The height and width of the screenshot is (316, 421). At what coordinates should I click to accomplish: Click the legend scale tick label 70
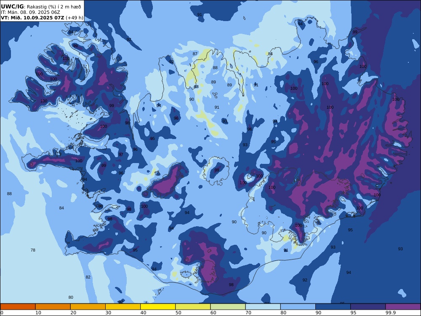248,313
